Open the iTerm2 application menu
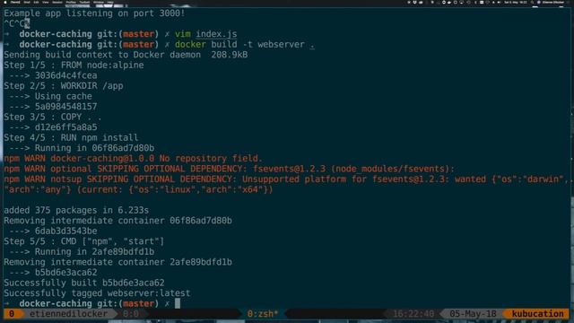 coord(15,2)
